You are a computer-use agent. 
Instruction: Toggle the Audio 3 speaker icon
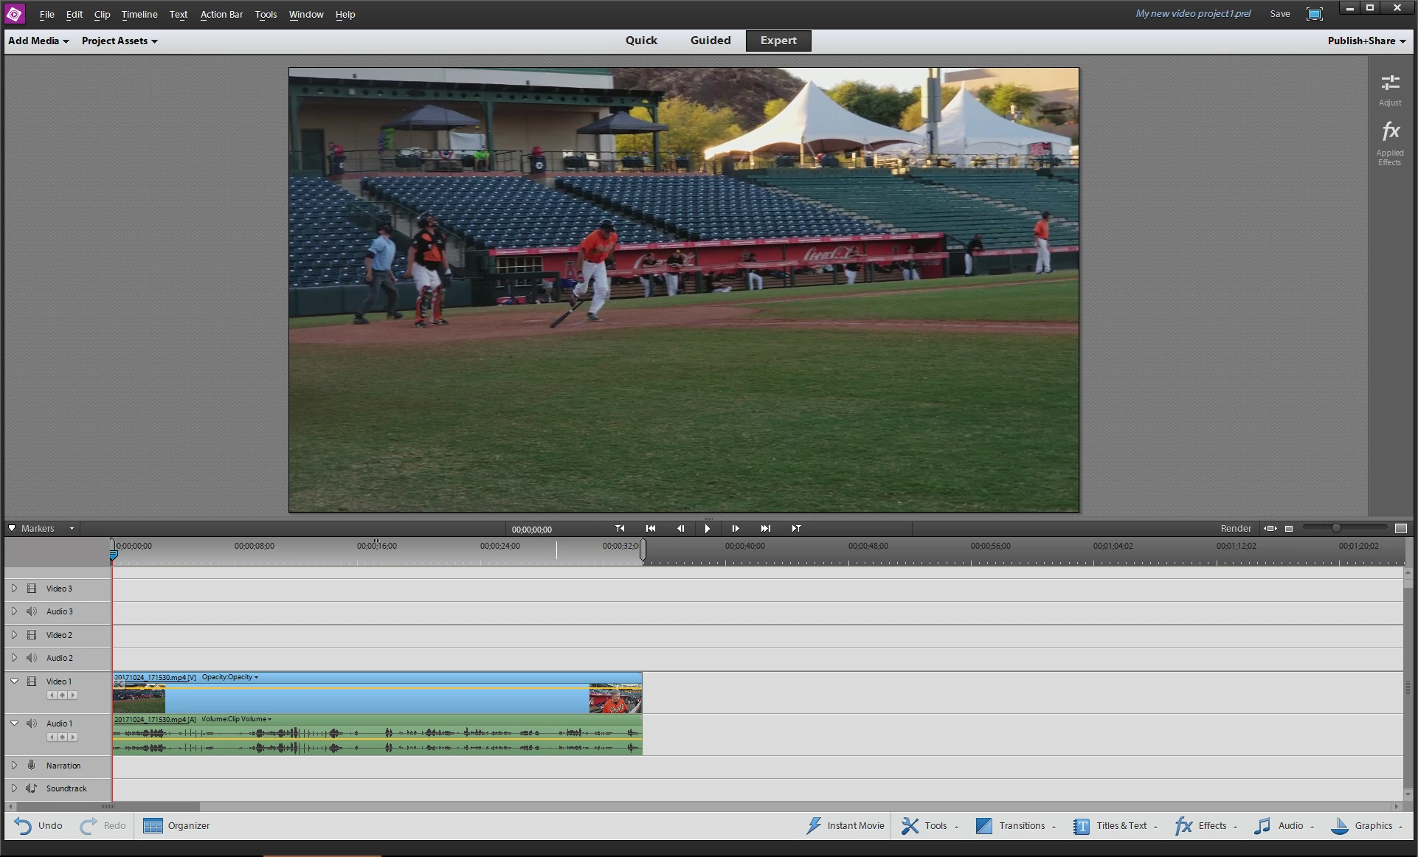click(32, 611)
